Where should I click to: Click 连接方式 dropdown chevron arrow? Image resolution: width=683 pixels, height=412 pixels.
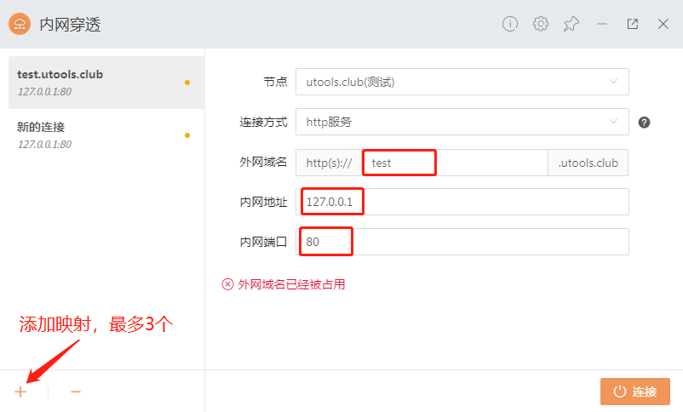(x=613, y=122)
